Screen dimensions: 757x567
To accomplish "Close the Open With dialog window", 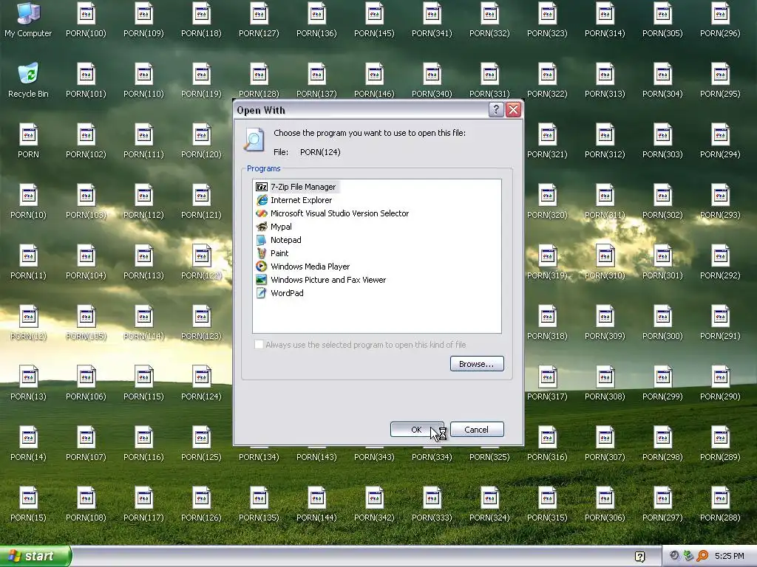I will tap(513, 110).
